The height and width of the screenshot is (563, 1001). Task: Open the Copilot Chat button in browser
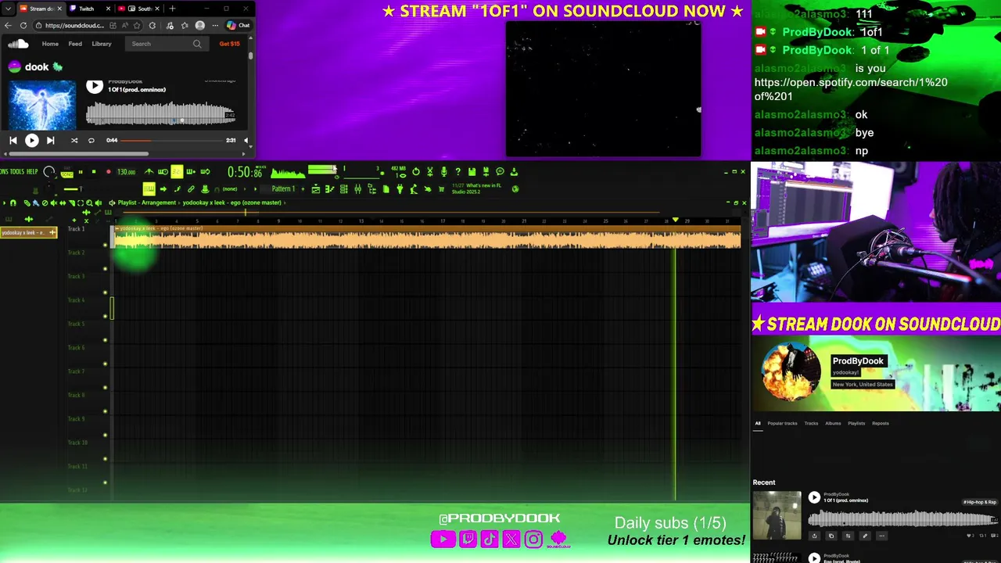click(x=238, y=25)
